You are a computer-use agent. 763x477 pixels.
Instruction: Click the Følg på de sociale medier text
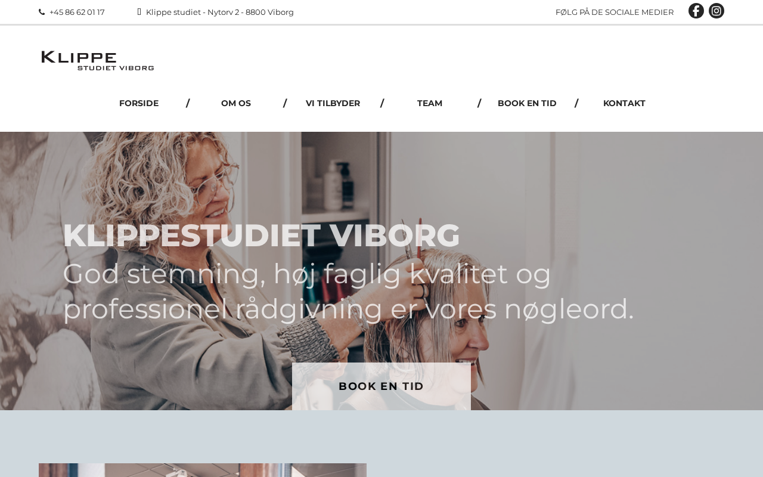615,12
